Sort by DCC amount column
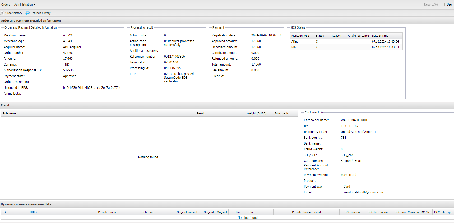 [353, 212]
